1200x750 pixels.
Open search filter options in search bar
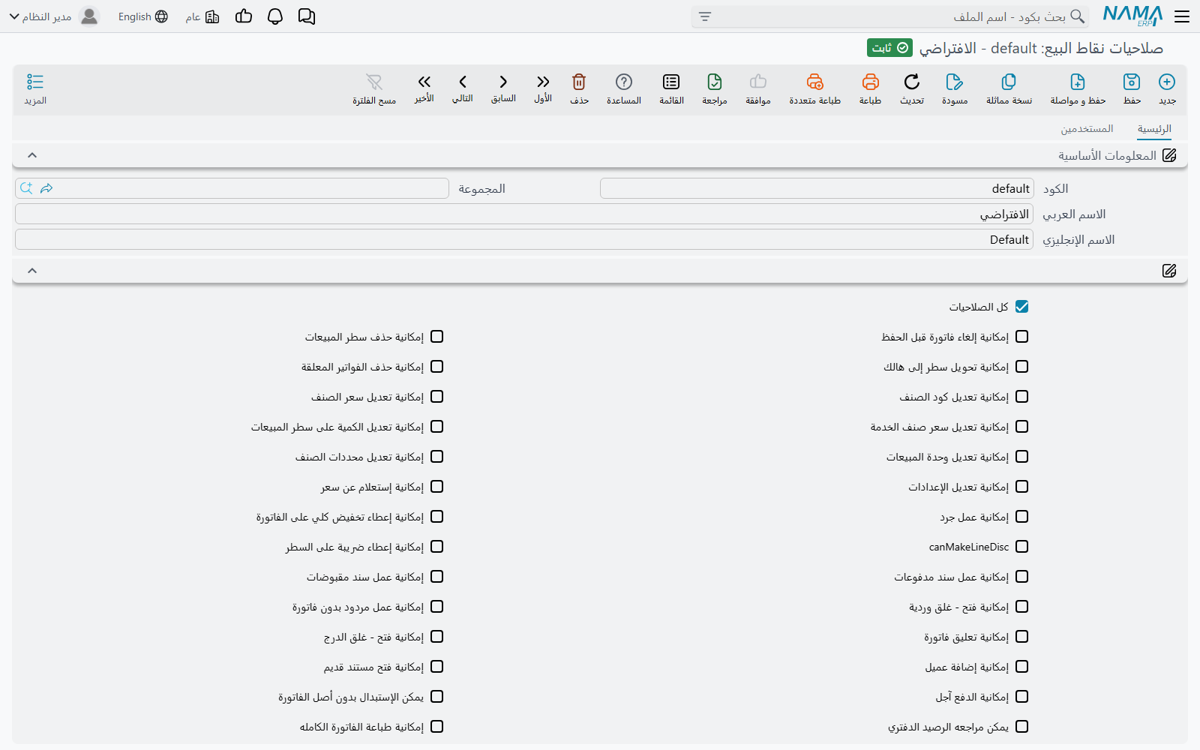coord(705,16)
